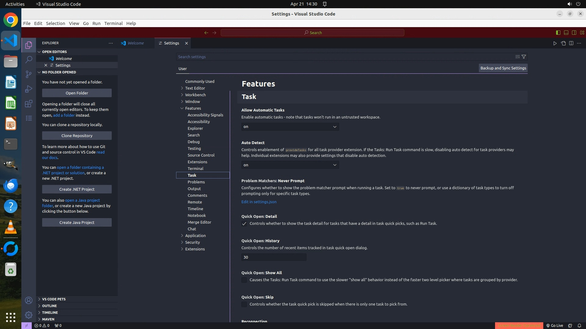
Task: Click the split editor right icon
Action: pyautogui.click(x=571, y=43)
